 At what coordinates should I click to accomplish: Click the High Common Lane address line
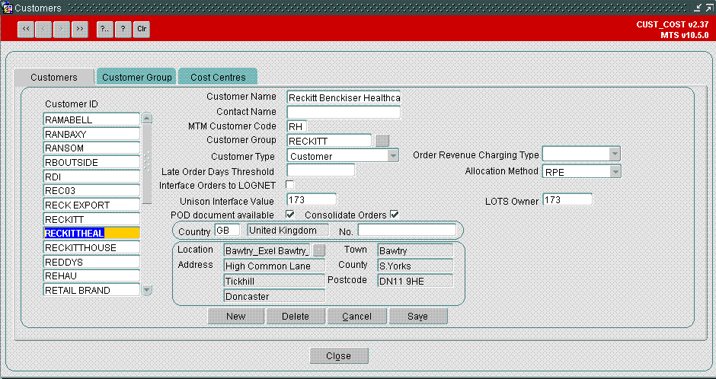click(274, 266)
